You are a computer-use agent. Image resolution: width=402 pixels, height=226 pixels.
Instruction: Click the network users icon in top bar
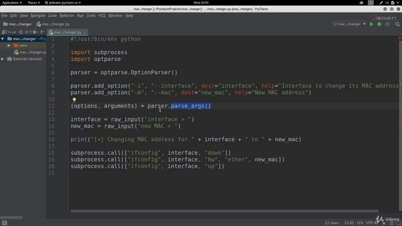[362, 3]
